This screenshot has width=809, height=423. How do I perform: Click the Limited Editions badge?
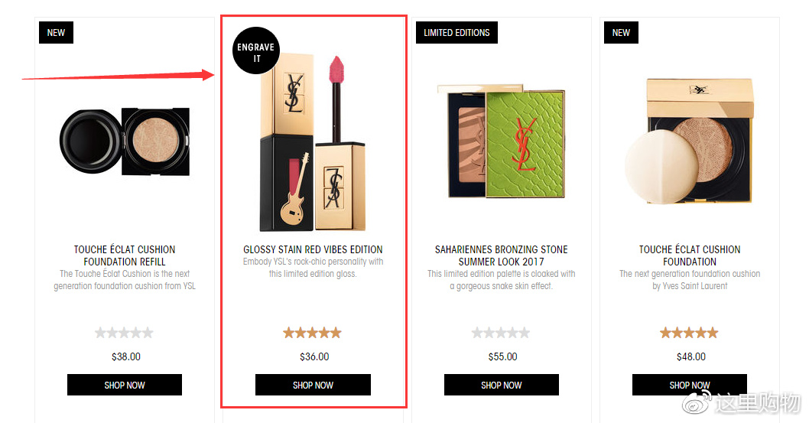[456, 32]
